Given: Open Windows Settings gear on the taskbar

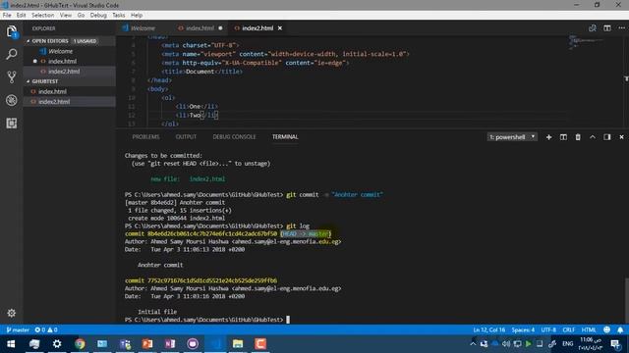Looking at the screenshot, I should pos(57,344).
